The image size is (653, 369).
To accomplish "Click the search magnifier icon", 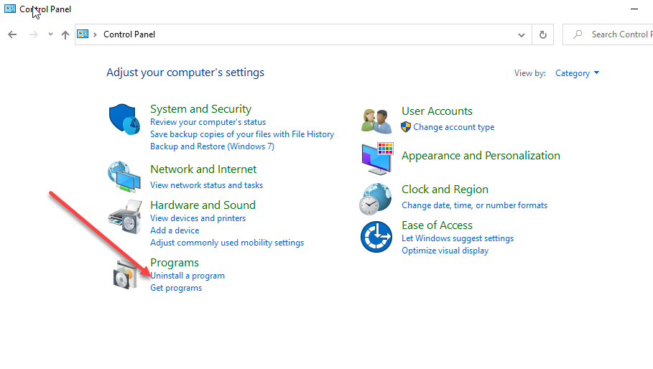I will tap(578, 34).
